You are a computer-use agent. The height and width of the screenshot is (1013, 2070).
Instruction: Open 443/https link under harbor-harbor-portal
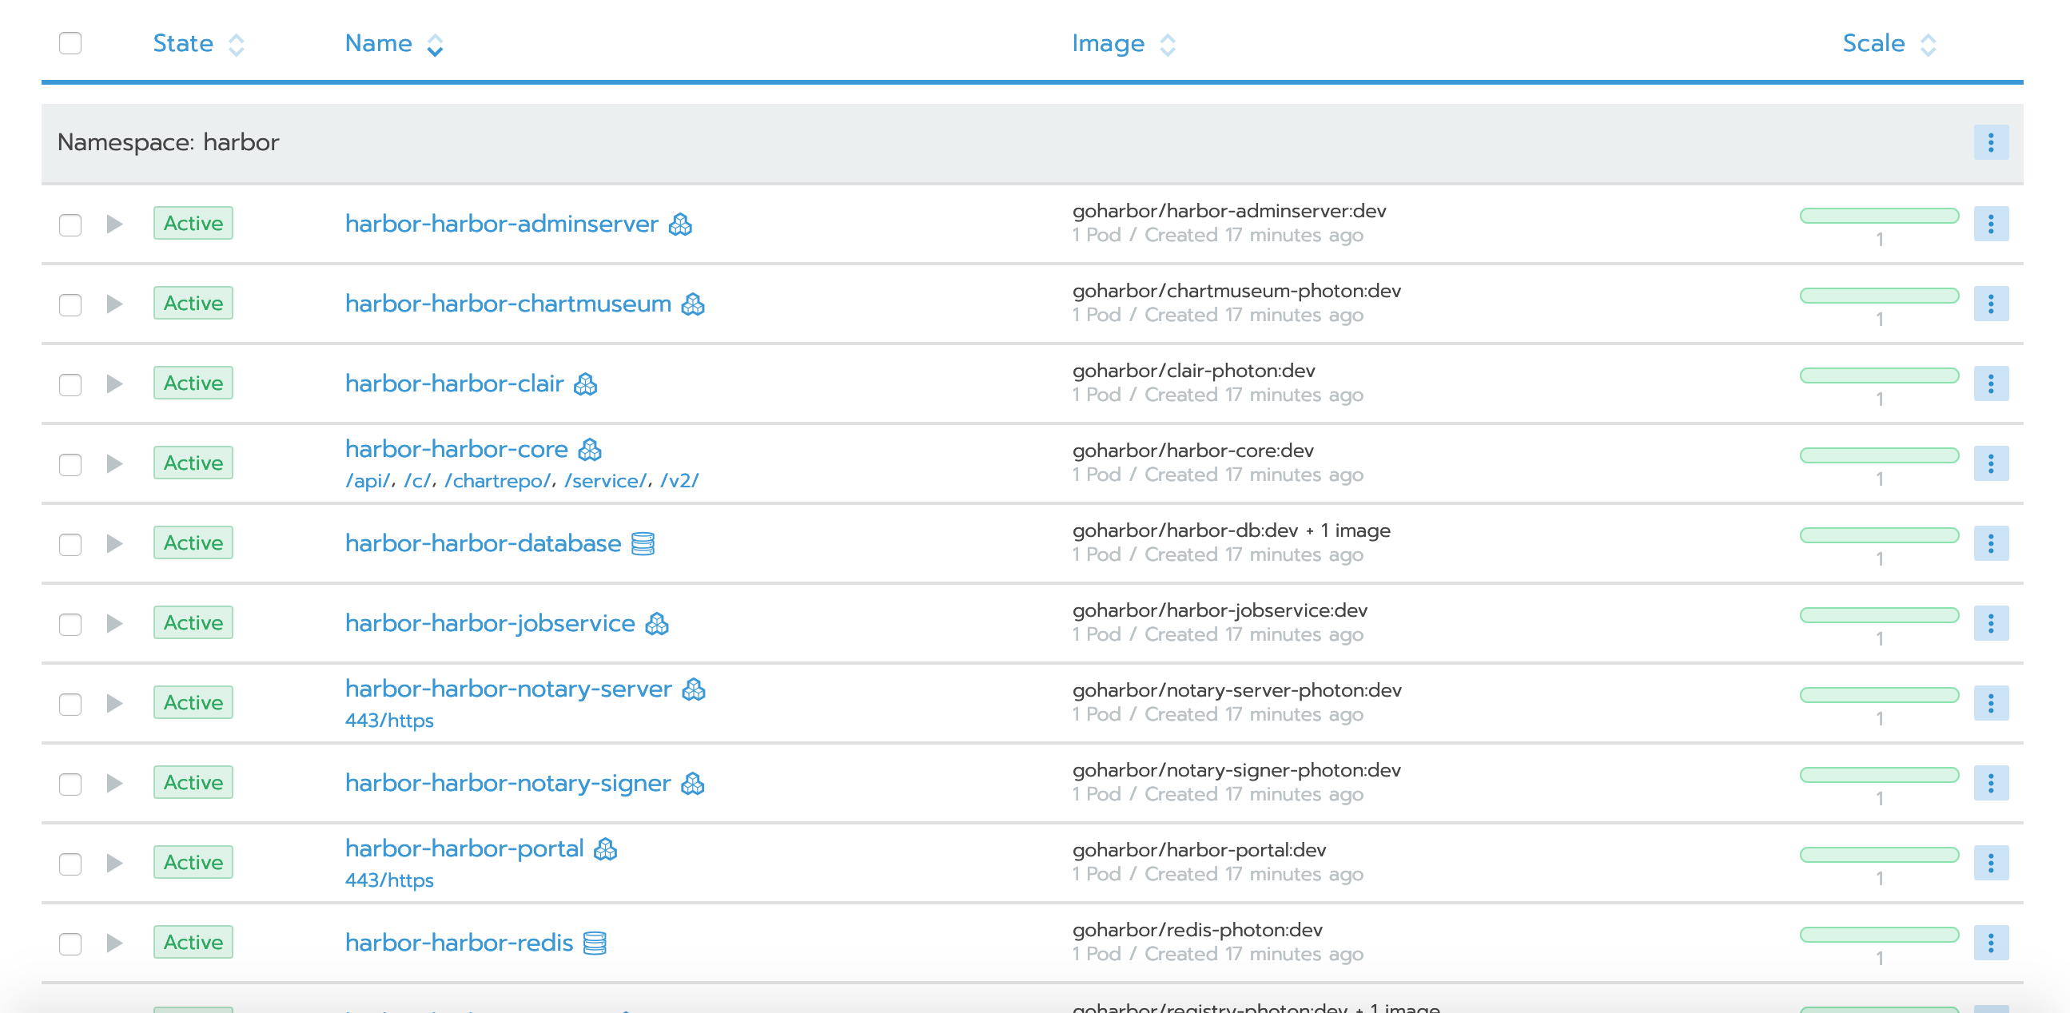pyautogui.click(x=389, y=880)
